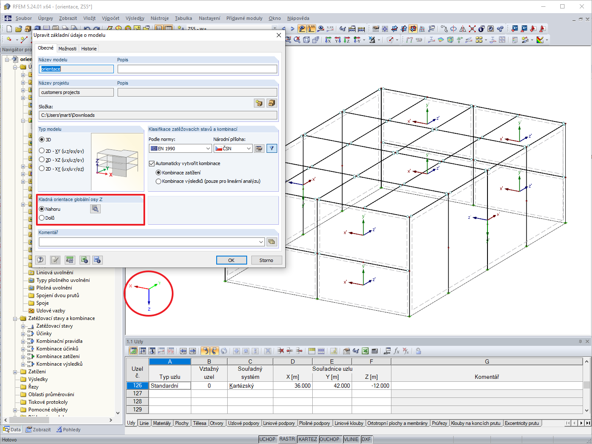592x444 pixels.
Task: Click the multicolor display settings icon
Action: (x=540, y=40)
